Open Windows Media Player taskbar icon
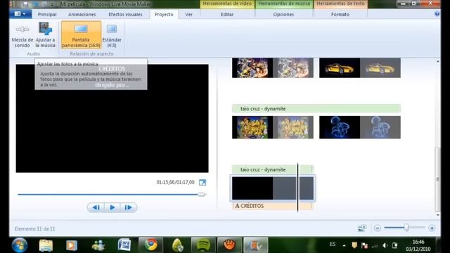Image resolution: width=450 pixels, height=253 pixels. click(72, 245)
